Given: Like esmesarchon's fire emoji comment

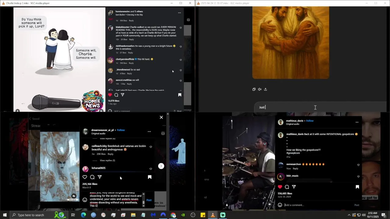Looking at the screenshot, I should click(x=358, y=165).
